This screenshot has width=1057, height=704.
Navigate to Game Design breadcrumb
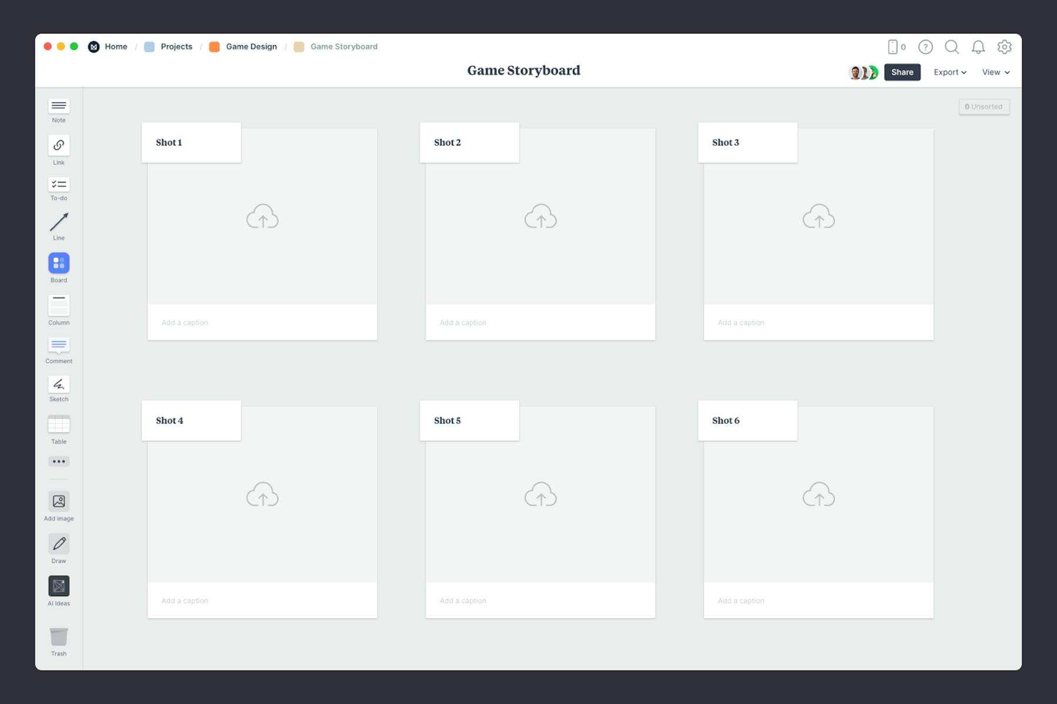[x=251, y=46]
